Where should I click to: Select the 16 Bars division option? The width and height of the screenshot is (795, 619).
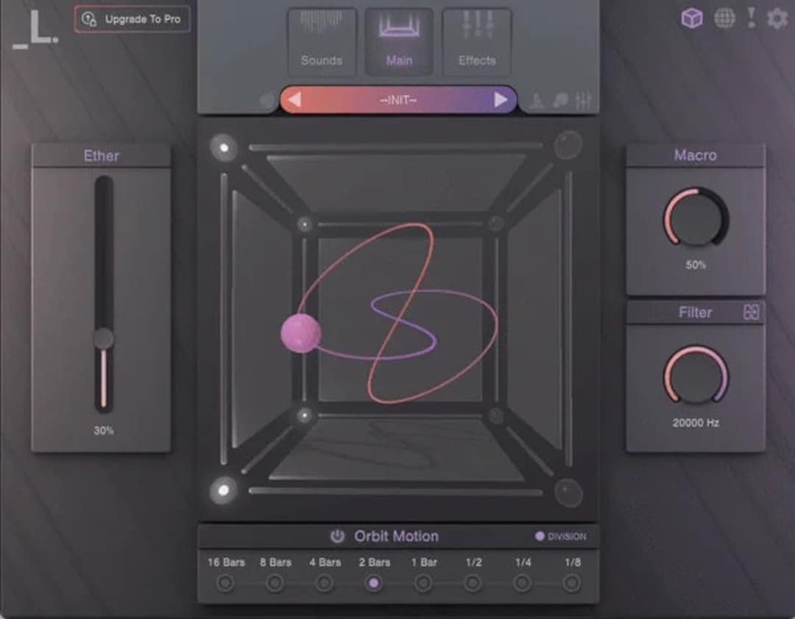pos(226,581)
